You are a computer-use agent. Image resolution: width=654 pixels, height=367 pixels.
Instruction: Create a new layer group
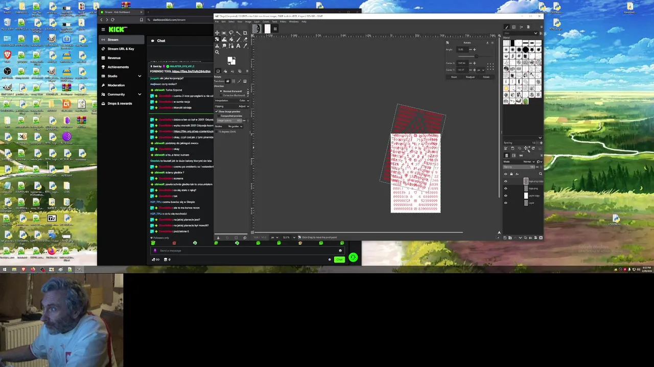pos(510,238)
